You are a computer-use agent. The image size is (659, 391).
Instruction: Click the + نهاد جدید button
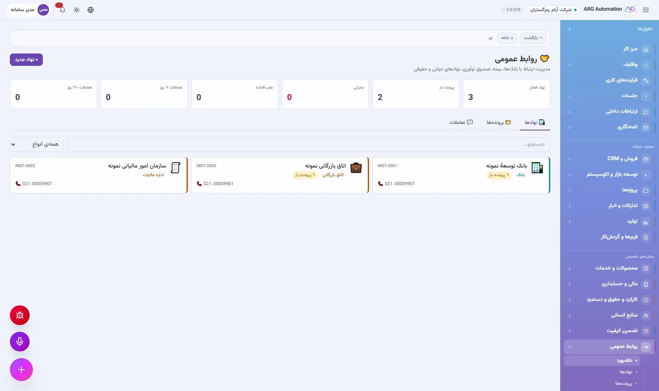(x=26, y=60)
